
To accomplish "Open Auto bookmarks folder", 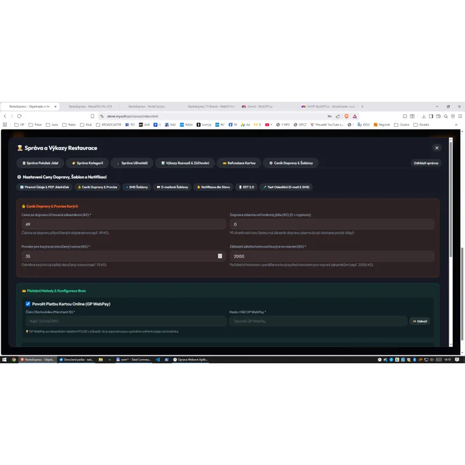I will tap(52, 124).
